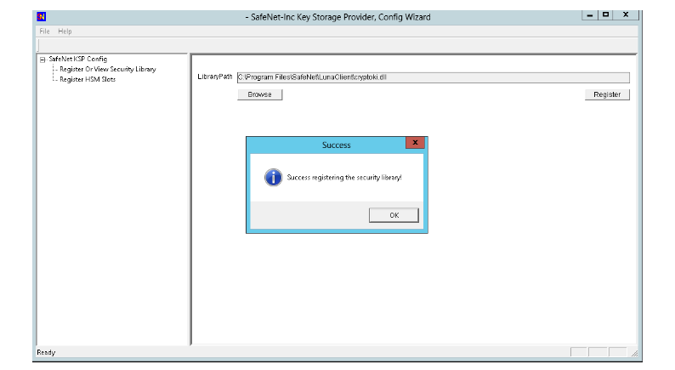675x370 pixels.
Task: Click the Ready status bar text
Action: click(x=46, y=352)
